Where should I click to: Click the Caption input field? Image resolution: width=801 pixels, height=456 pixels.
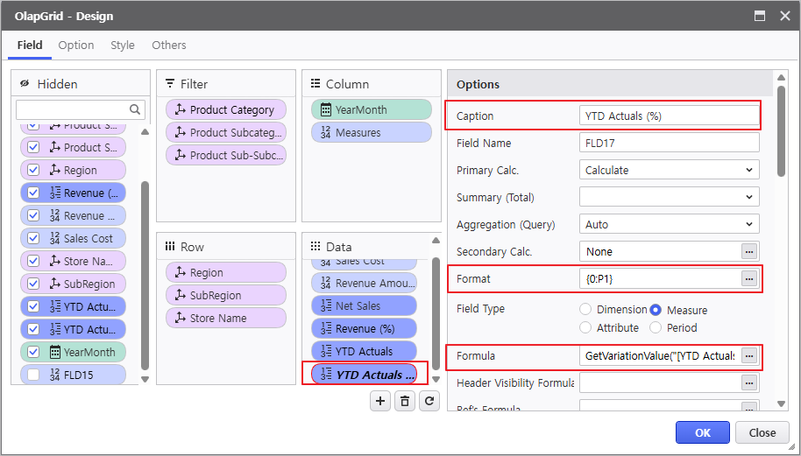point(669,116)
